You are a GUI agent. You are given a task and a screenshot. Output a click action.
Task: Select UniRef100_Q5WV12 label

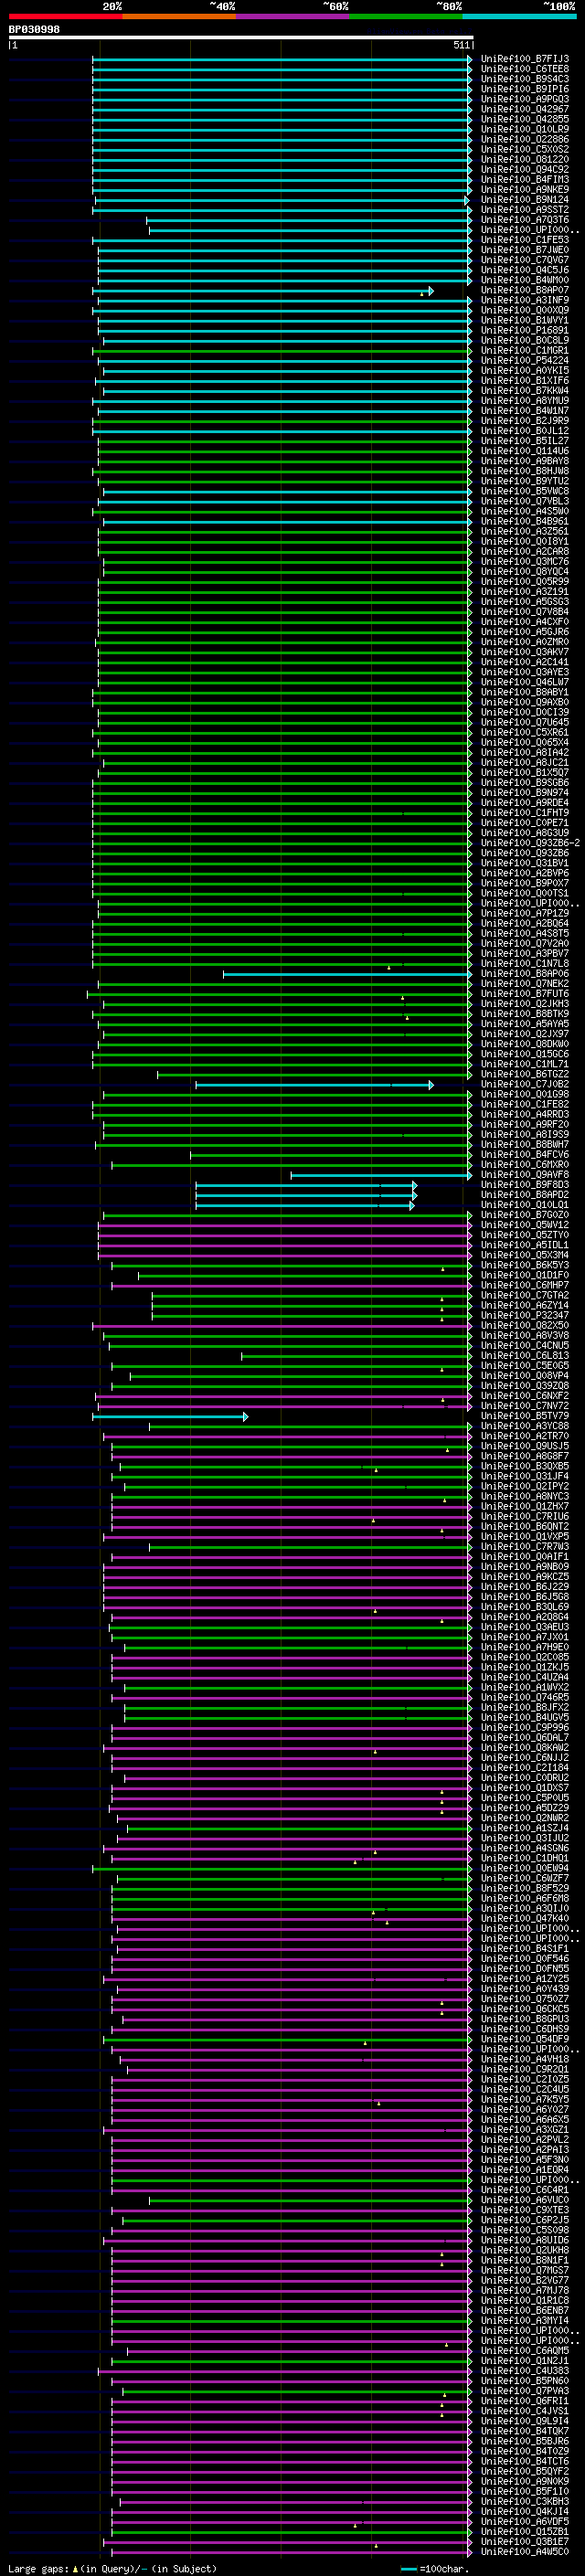point(525,1225)
